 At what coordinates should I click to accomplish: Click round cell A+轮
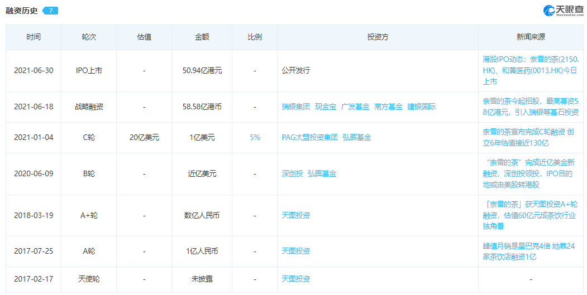pyautogui.click(x=89, y=216)
